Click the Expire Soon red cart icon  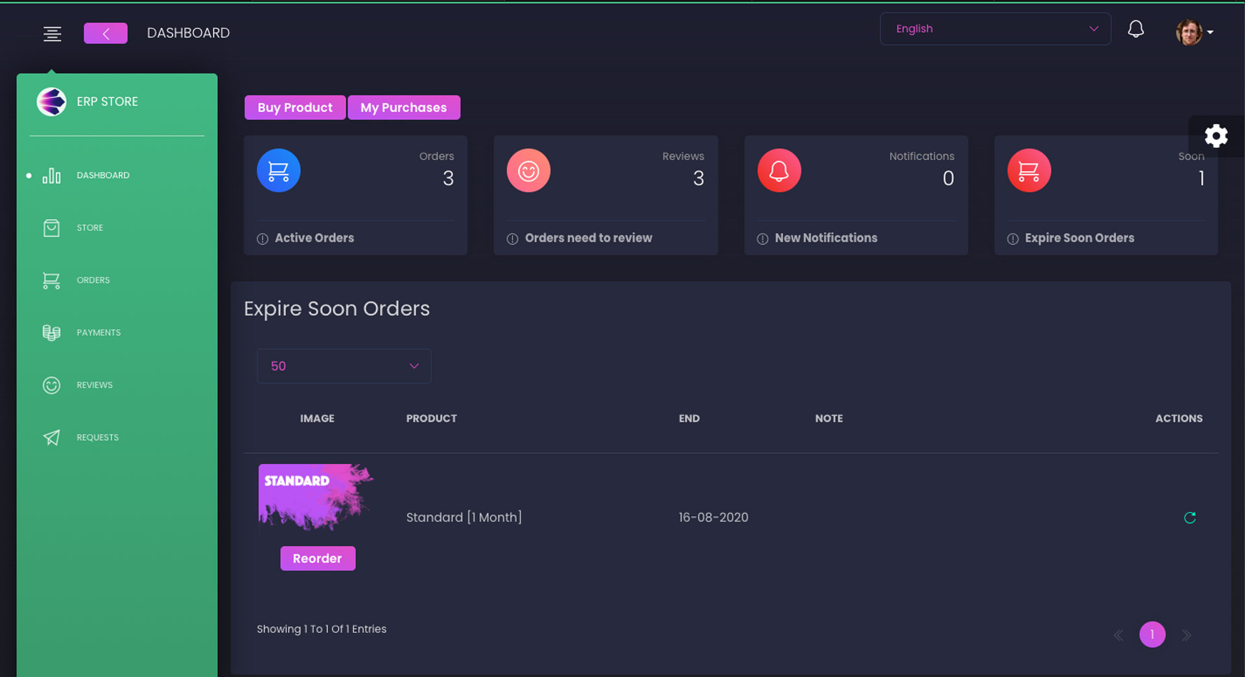coord(1028,171)
